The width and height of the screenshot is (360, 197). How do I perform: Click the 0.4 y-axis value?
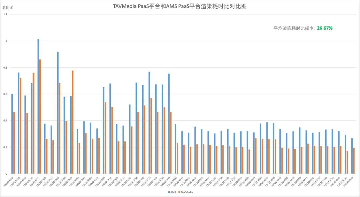pos(5,121)
